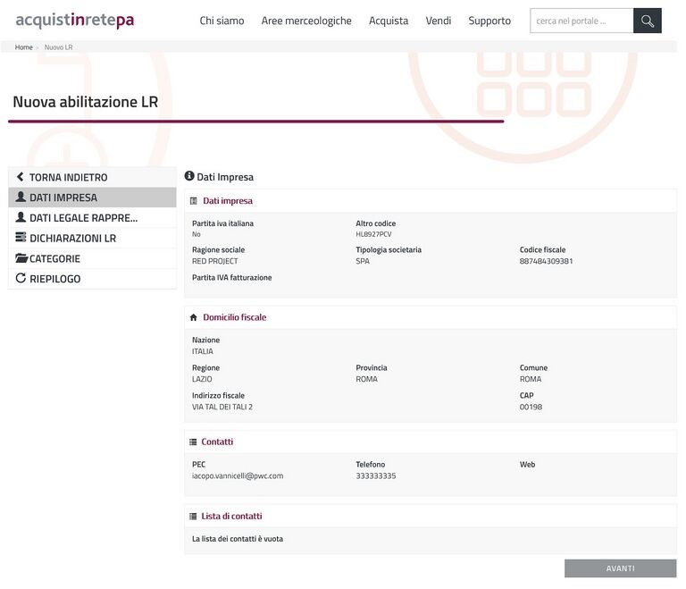The width and height of the screenshot is (686, 589).
Task: Open the Aree merceologiche menu
Action: pyautogui.click(x=306, y=21)
